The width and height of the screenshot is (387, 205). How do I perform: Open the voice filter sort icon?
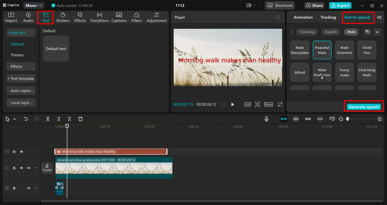367,32
